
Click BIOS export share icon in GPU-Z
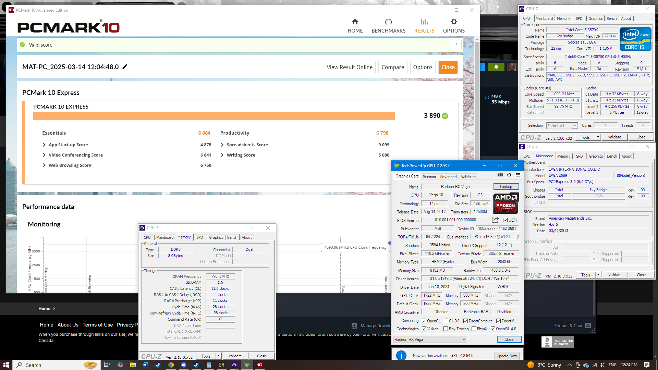(495, 220)
